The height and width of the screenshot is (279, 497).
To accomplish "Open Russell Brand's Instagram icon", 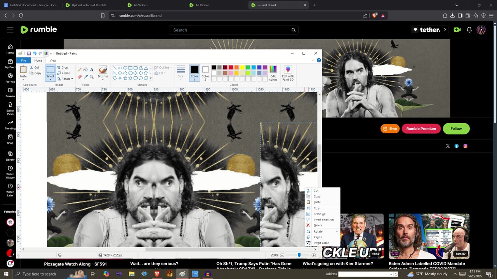I will (x=465, y=146).
